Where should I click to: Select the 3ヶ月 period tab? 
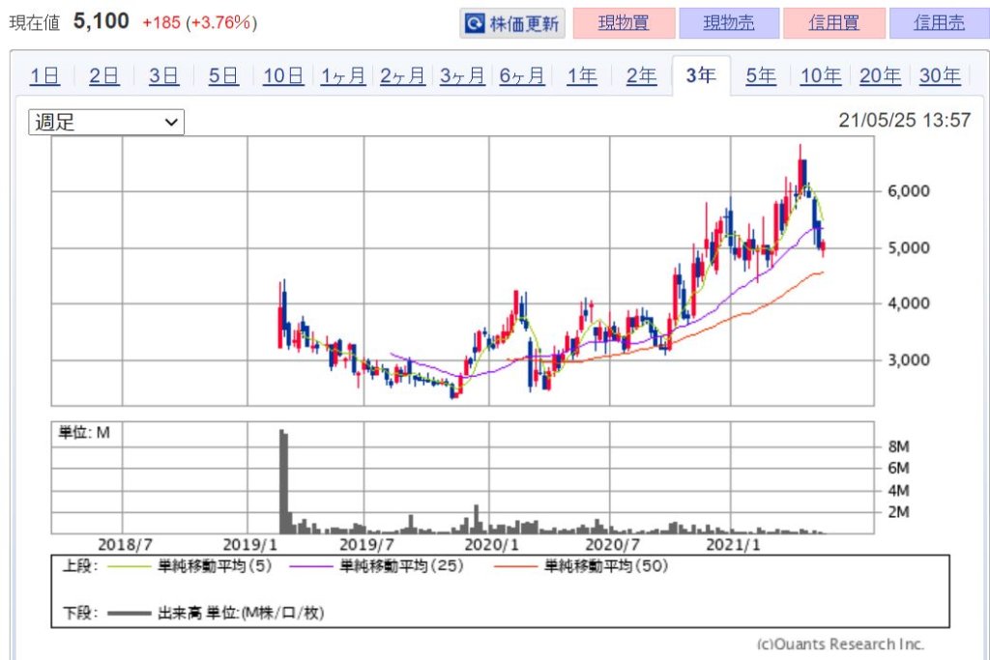click(x=462, y=75)
